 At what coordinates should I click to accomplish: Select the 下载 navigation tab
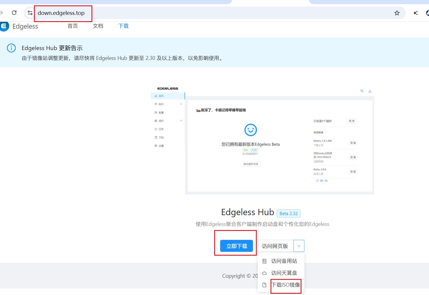pyautogui.click(x=123, y=26)
